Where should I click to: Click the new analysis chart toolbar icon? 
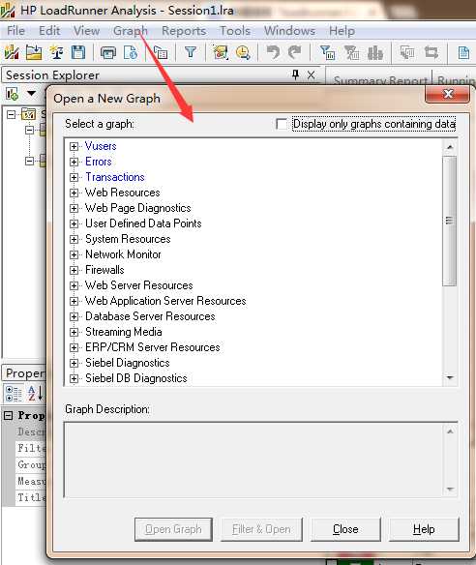[x=11, y=52]
